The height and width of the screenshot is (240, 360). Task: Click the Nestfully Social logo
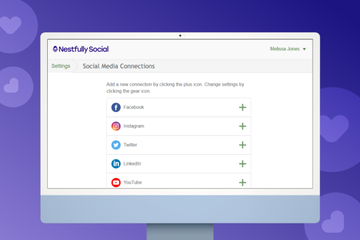point(81,49)
